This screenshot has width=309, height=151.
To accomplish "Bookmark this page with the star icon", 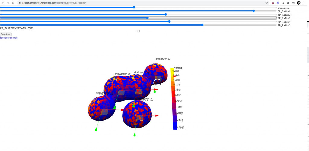I will pos(266,2).
